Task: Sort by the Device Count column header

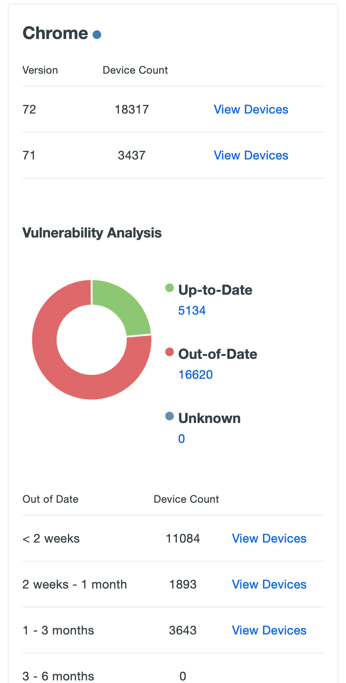Action: point(135,70)
